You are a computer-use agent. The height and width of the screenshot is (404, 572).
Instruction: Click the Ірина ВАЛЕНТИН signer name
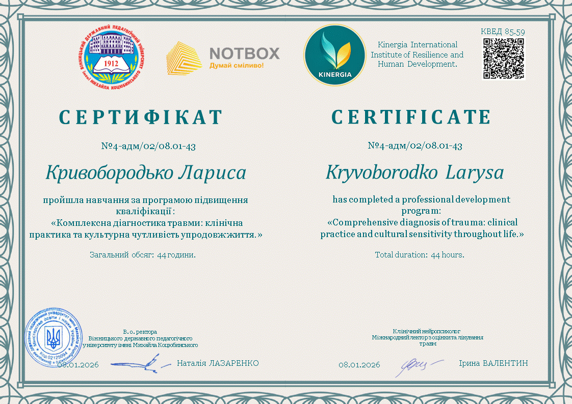click(x=493, y=363)
